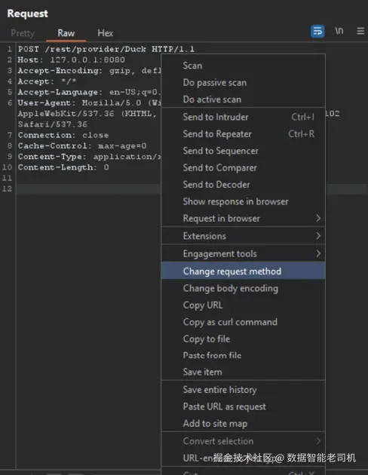
Task: Toggle show non-printable characters \n icon
Action: (x=339, y=31)
